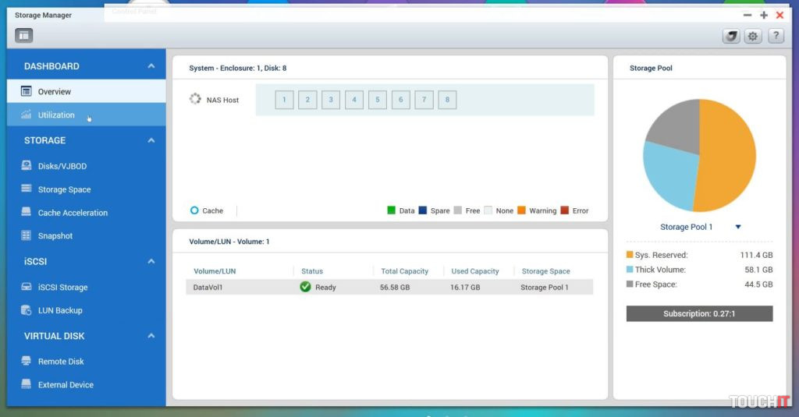The width and height of the screenshot is (799, 417).
Task: Open iSCSI Storage in the sidebar
Action: tap(62, 288)
